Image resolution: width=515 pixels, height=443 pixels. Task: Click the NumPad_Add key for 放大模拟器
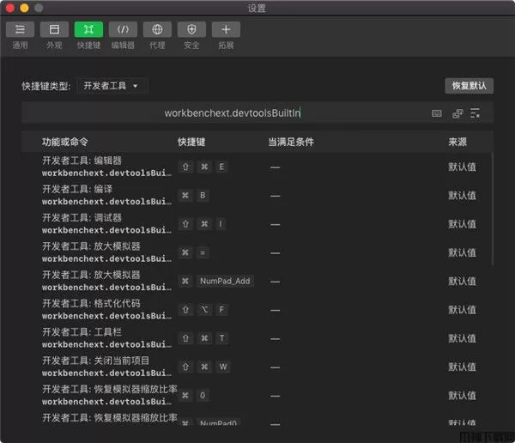(225, 281)
